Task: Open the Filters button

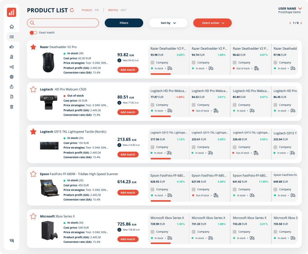Action: click(x=124, y=23)
